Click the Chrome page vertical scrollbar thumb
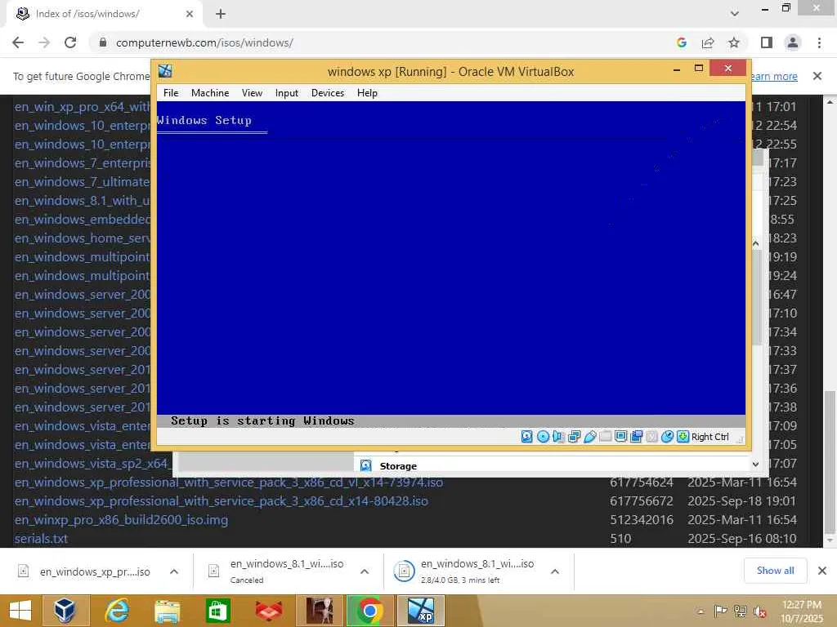This screenshot has width=837, height=627. [x=829, y=461]
